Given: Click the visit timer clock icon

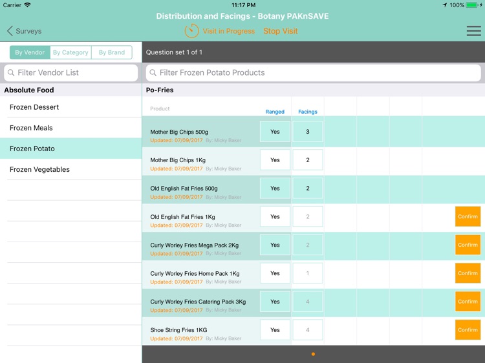Looking at the screenshot, I should pyautogui.click(x=191, y=31).
